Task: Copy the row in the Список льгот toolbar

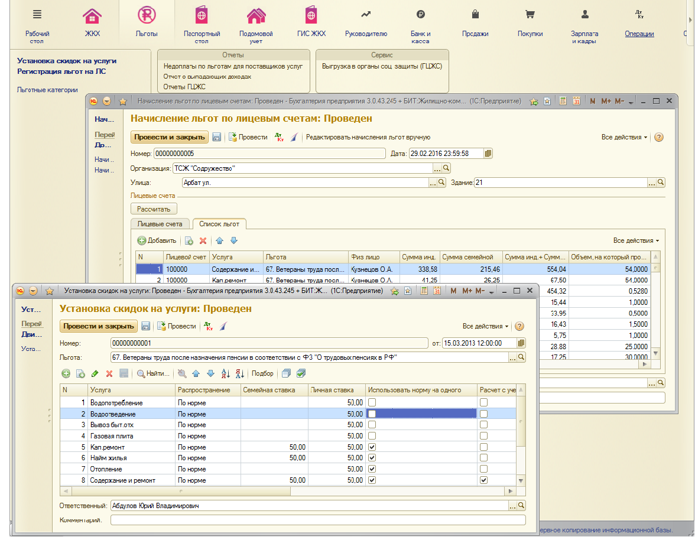Action: [x=189, y=240]
